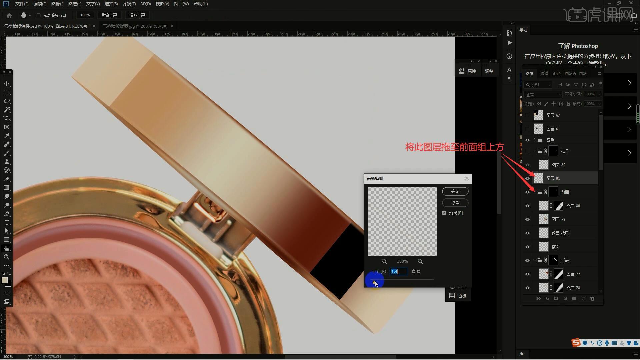Open the 滤镜(T) menu
Image resolution: width=640 pixels, height=360 pixels.
pos(129,4)
